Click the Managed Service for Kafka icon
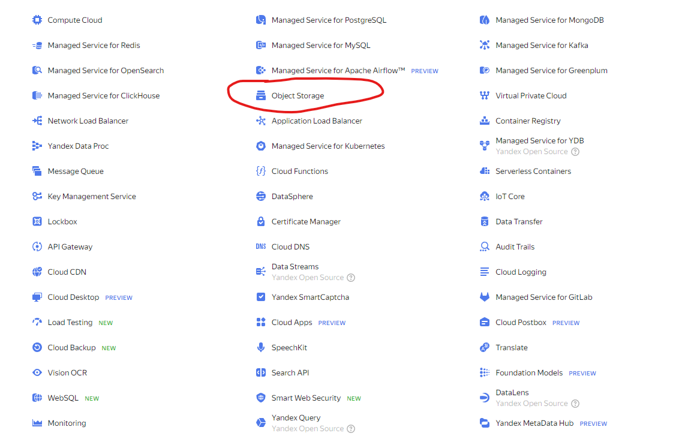The height and width of the screenshot is (445, 682). pos(485,45)
